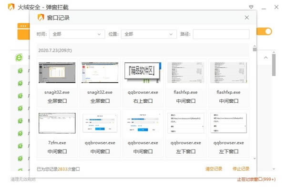Click the Huorong shield icon in main window title
The height and width of the screenshot is (188, 286).
[x=11, y=7]
